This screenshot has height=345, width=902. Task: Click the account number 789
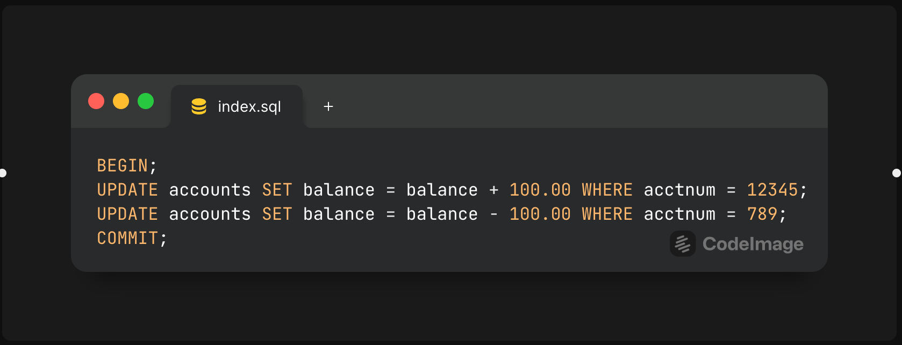762,214
